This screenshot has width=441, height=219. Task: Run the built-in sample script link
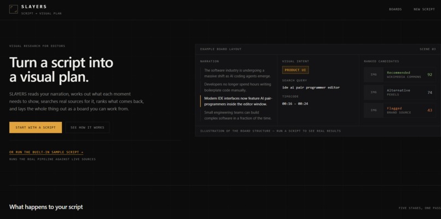click(46, 152)
